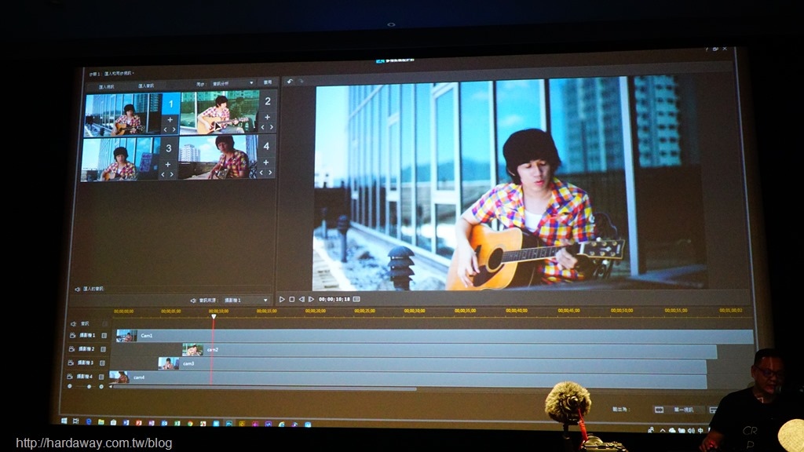Screen dimensions: 804x452
Task: Click the imported audio speaker icon in source panel
Action: click(78, 290)
